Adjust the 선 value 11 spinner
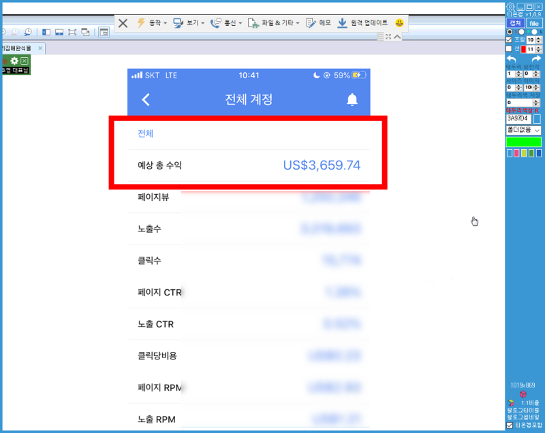Screen dimensions: 545x433 [534, 49]
